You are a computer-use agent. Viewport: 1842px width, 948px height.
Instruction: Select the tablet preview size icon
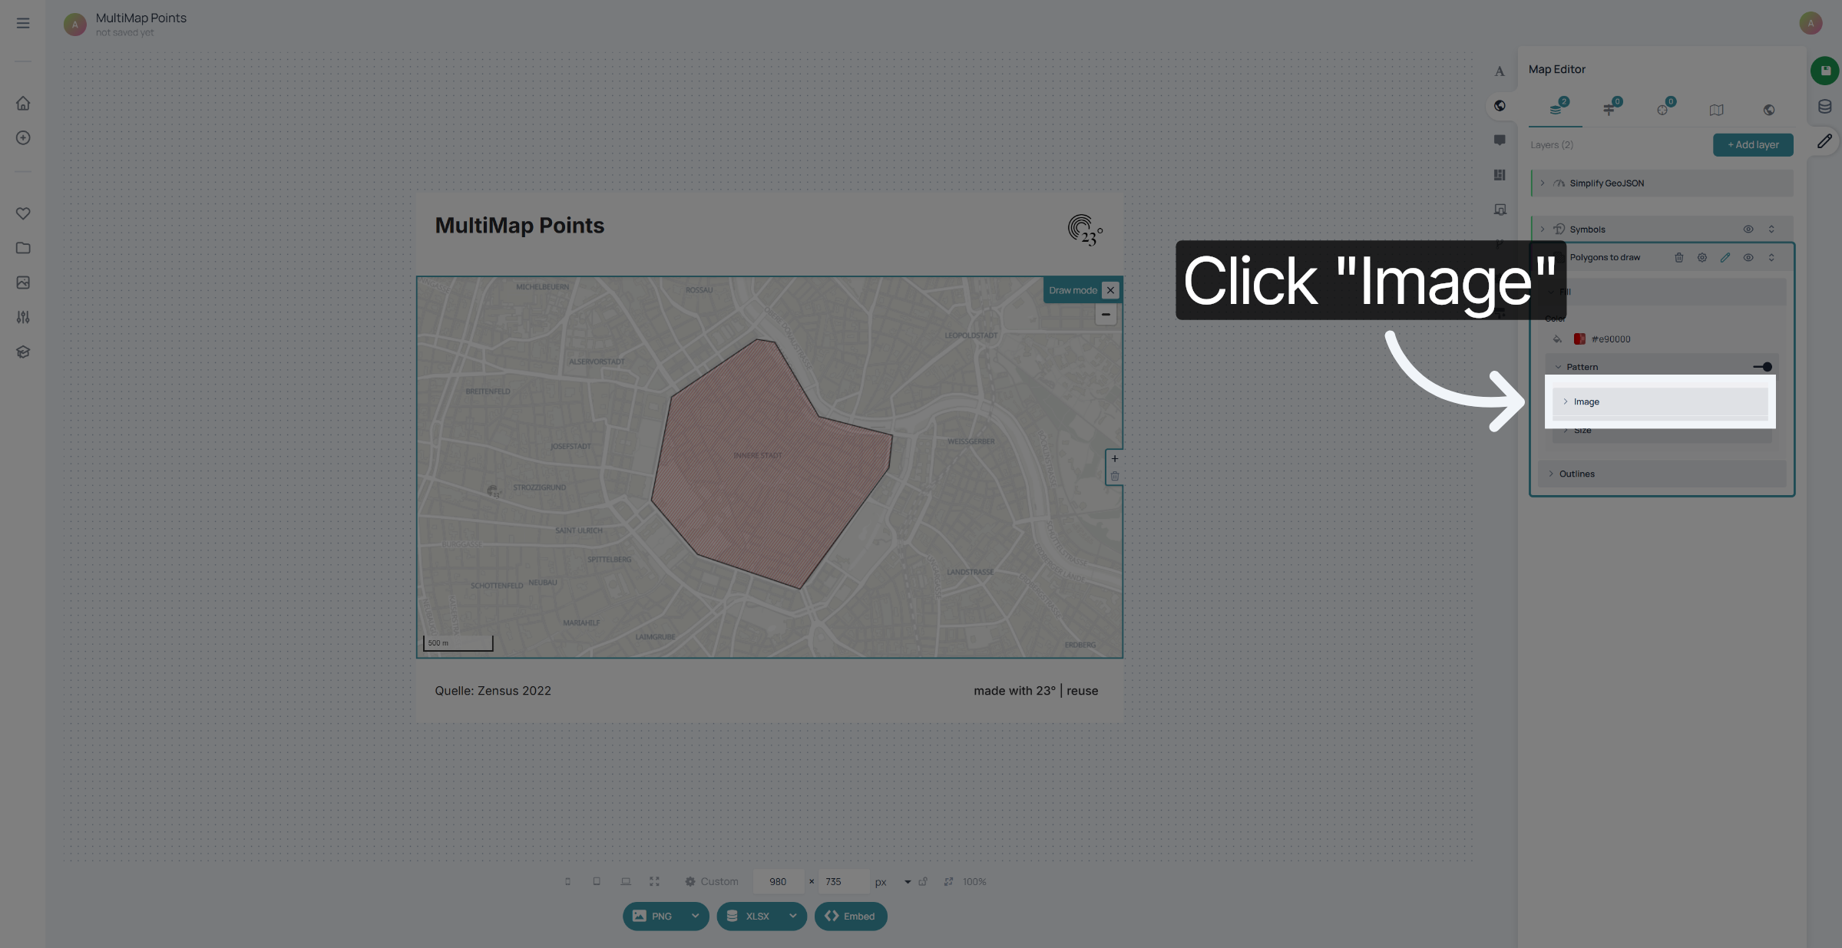coord(597,882)
